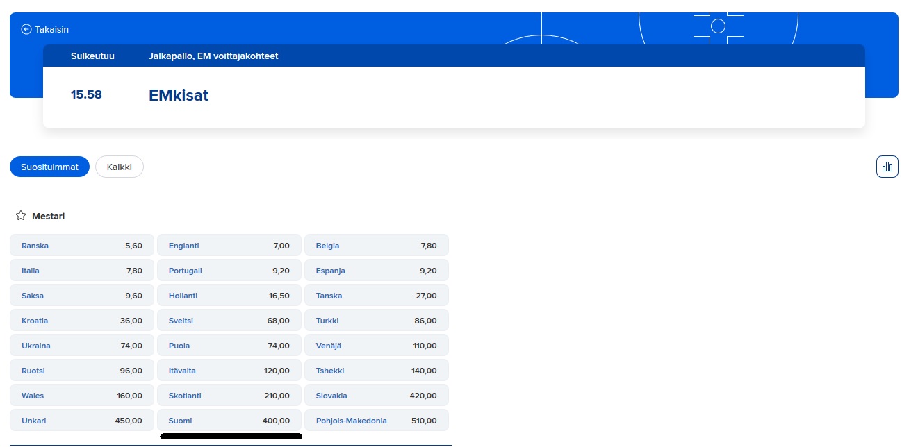Pick Espanja as champion
Image resolution: width=902 pixels, height=447 pixels.
coord(377,271)
